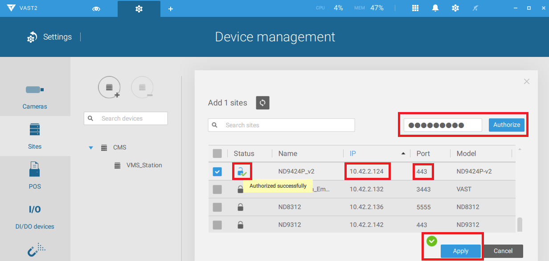
Task: Click the password input field
Action: [442, 125]
